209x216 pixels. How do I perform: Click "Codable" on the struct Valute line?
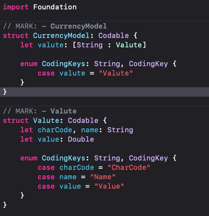(x=83, y=121)
